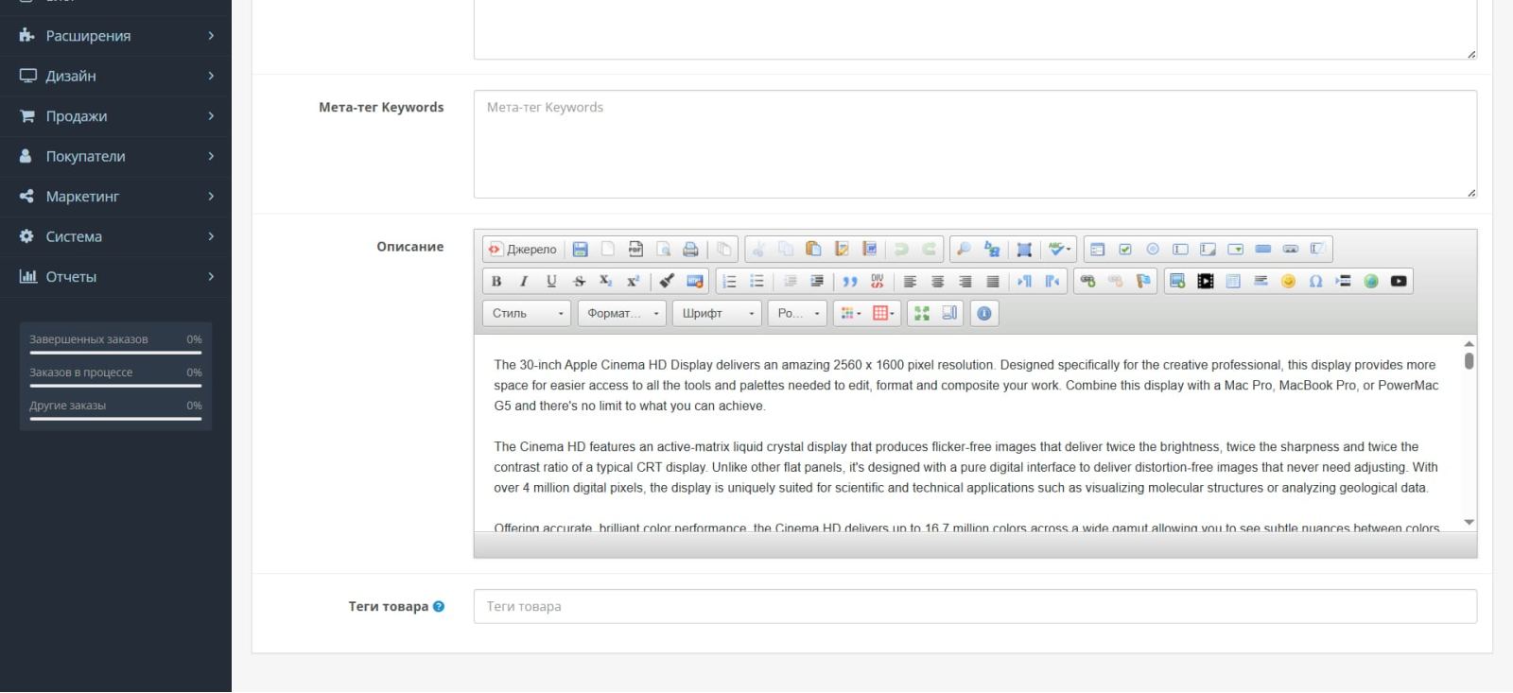This screenshot has height=693, width=1513.
Task: Click the Paste as plain text icon
Action: 842,250
